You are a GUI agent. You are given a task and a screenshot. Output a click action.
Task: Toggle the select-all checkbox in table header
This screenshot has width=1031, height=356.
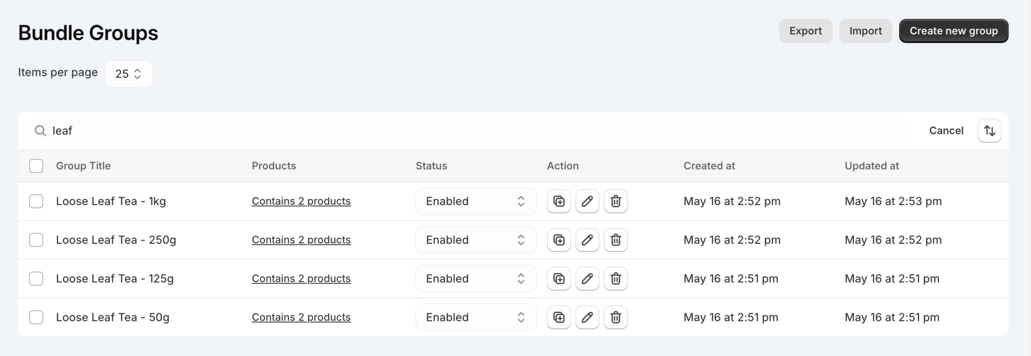pos(36,166)
